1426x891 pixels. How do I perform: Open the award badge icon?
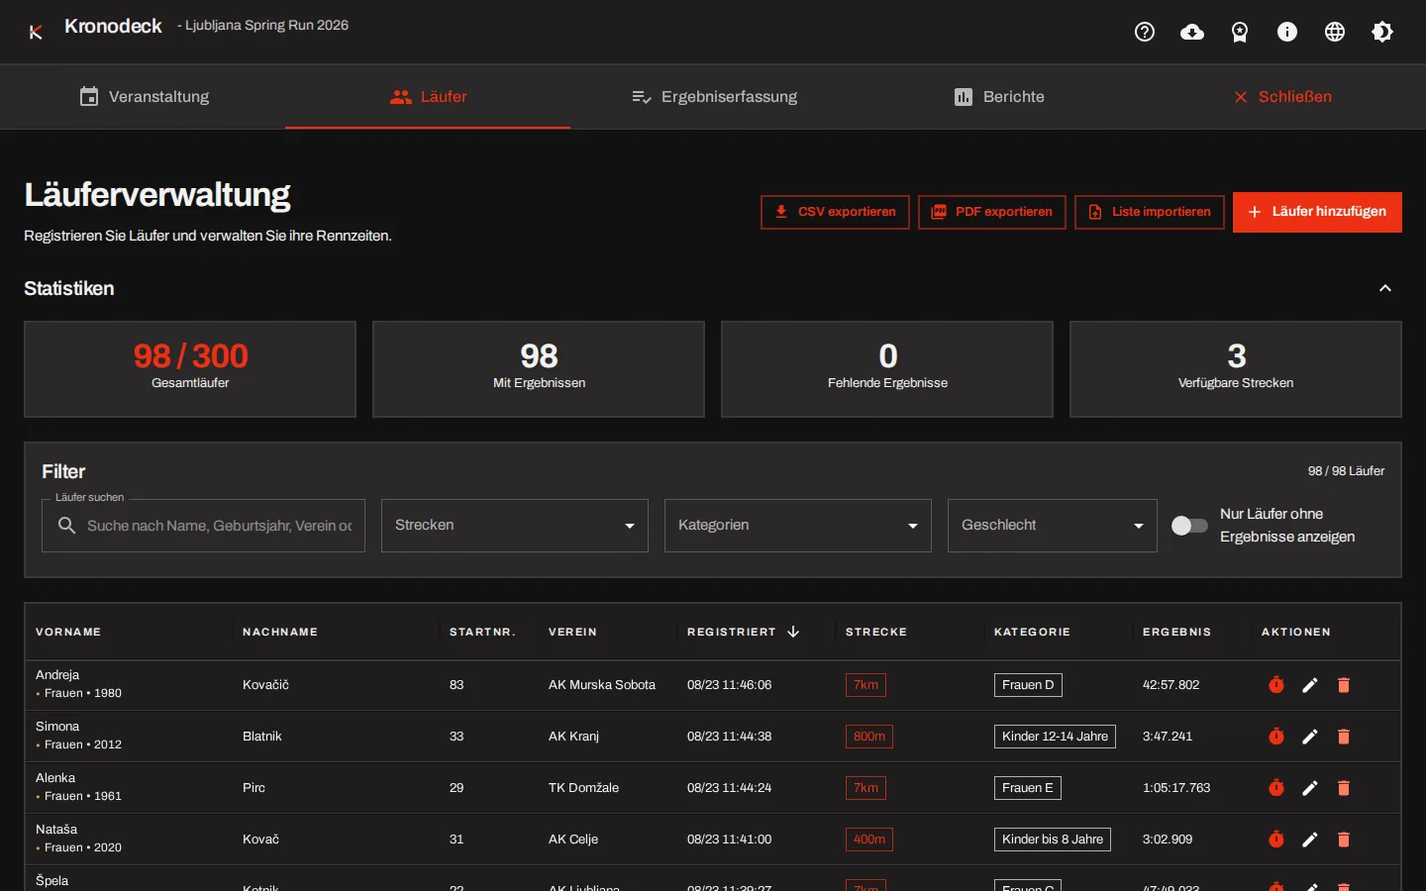pos(1240,33)
